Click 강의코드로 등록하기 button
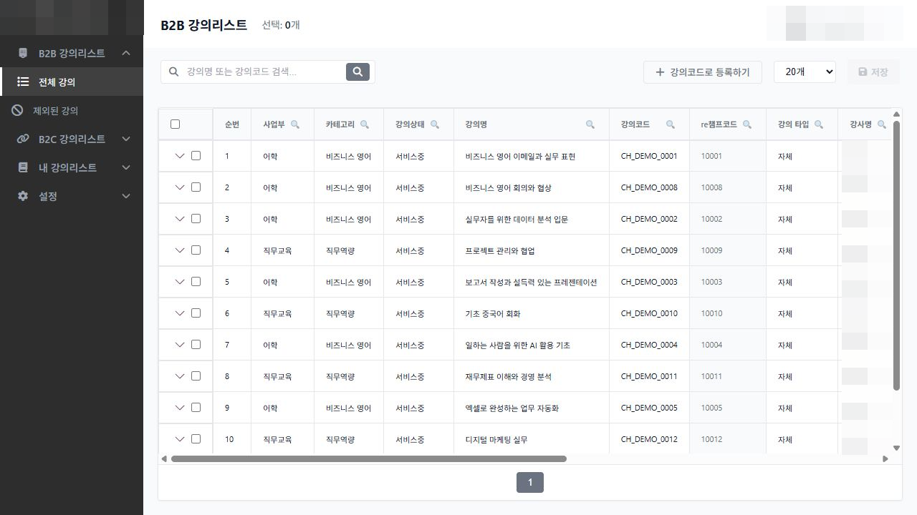Screen dimensions: 917x515 pos(702,72)
